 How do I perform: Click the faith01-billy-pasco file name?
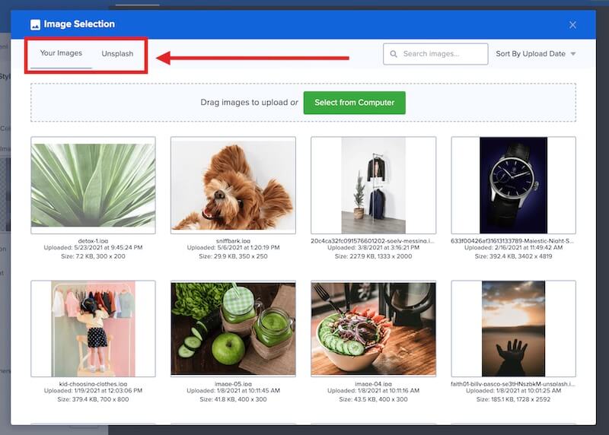[512, 384]
